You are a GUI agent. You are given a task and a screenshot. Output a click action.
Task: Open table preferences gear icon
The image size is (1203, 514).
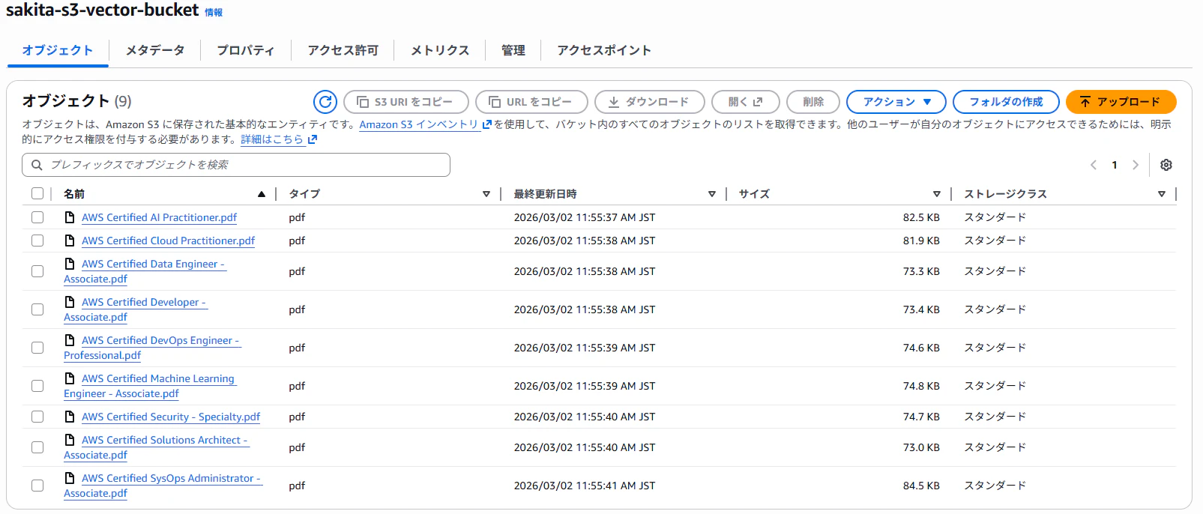(1166, 165)
